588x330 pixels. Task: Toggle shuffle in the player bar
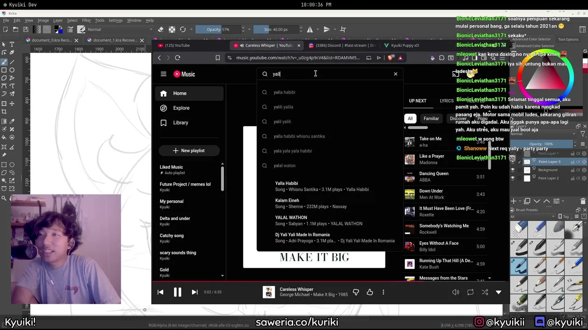pyautogui.click(x=485, y=292)
